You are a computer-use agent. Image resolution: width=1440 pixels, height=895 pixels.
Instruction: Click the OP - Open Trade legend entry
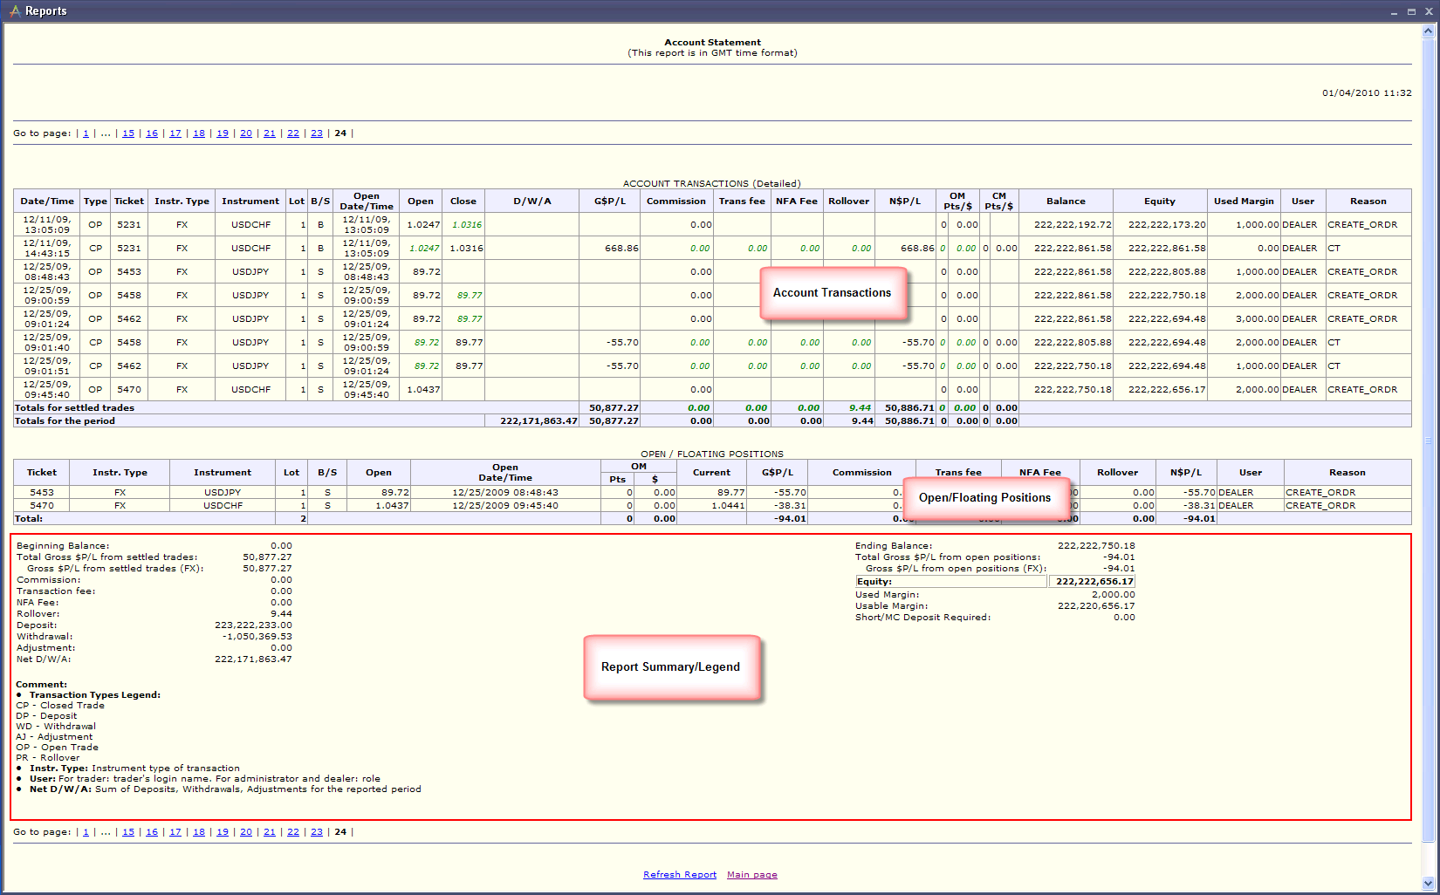(x=58, y=748)
